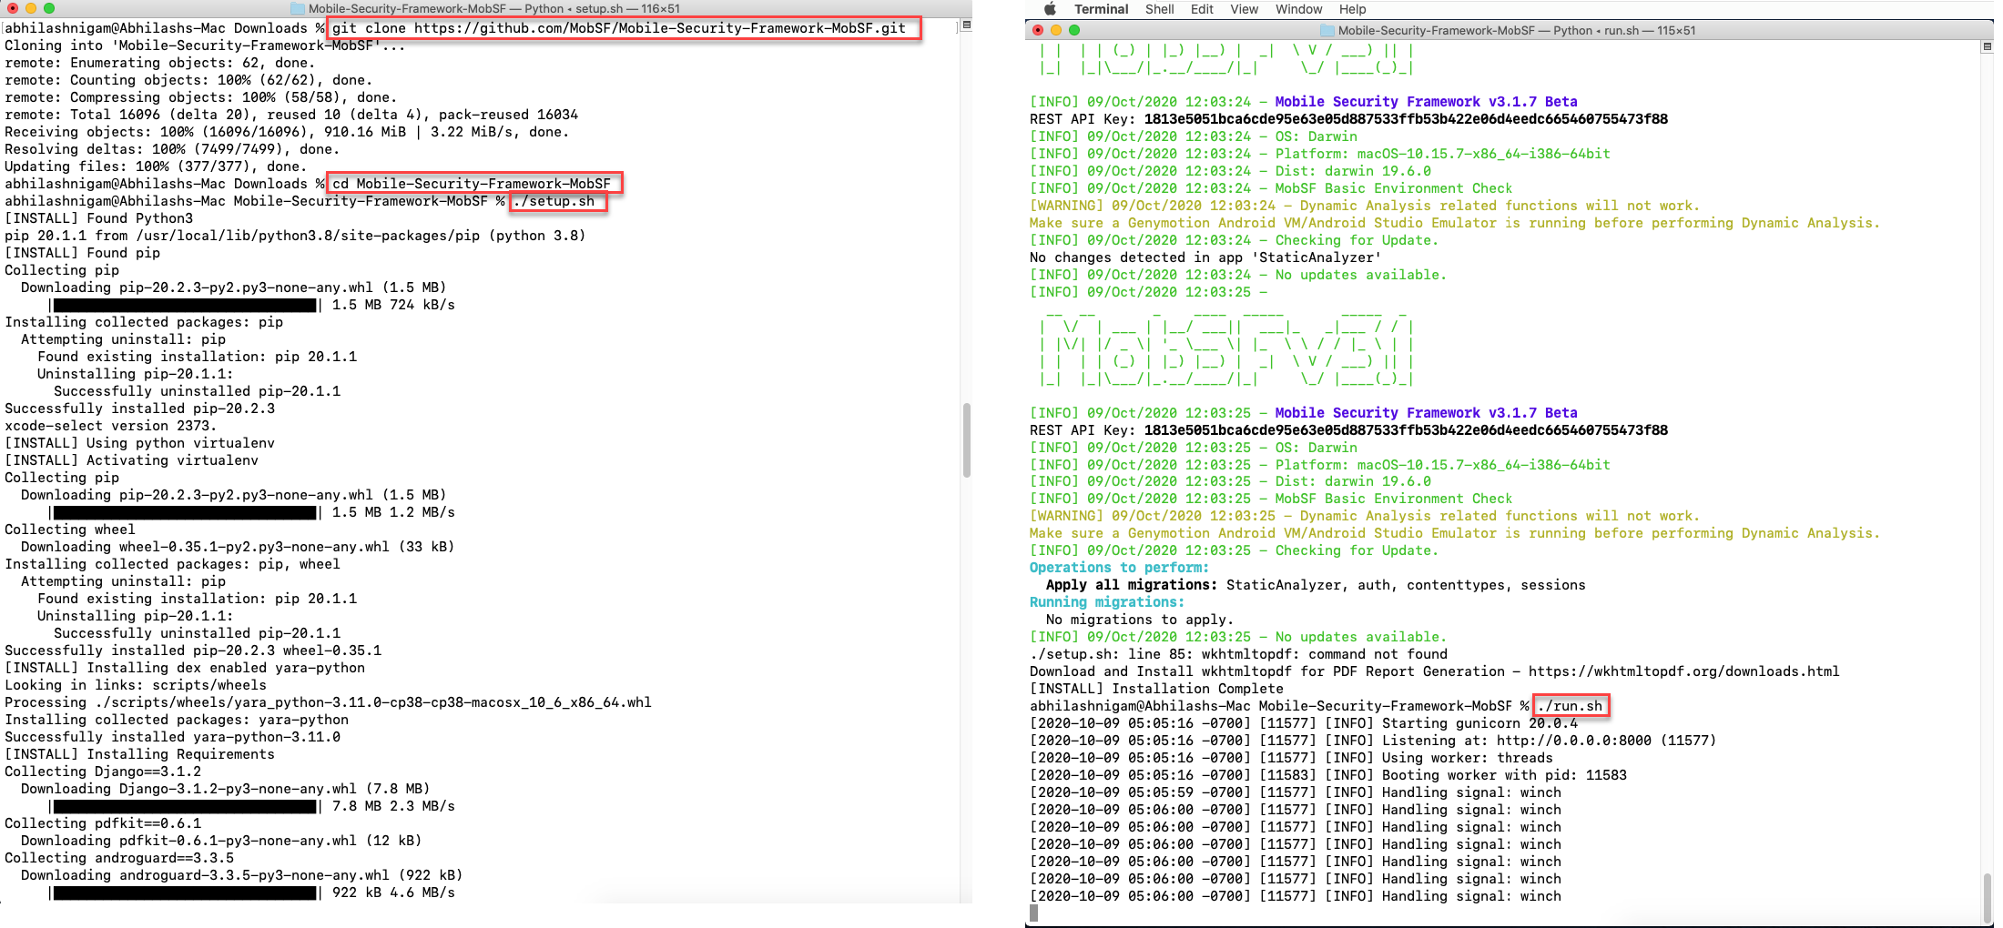The width and height of the screenshot is (2003, 928).
Task: Click 'Collecting pdfkit==0.6.1' line
Action: coord(103,823)
